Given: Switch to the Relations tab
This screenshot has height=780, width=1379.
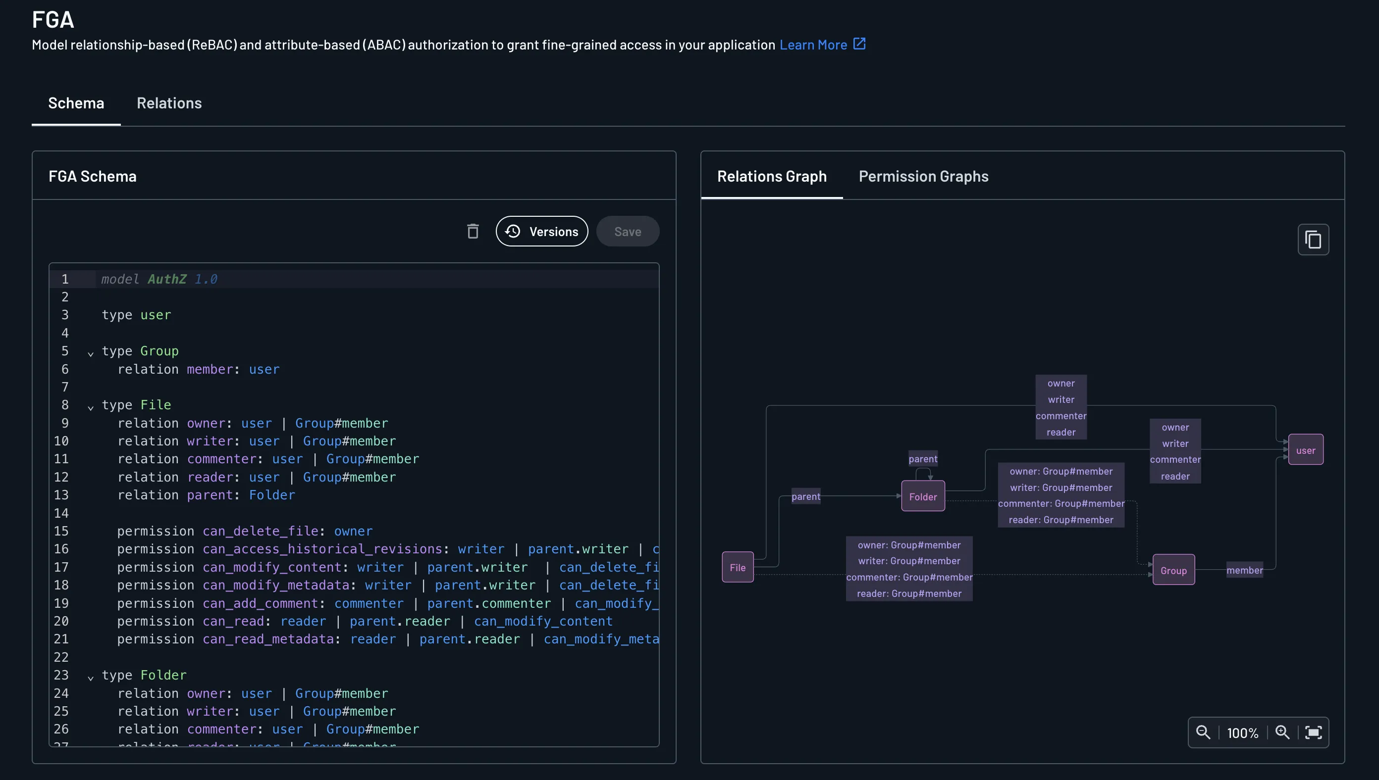Looking at the screenshot, I should coord(169,103).
